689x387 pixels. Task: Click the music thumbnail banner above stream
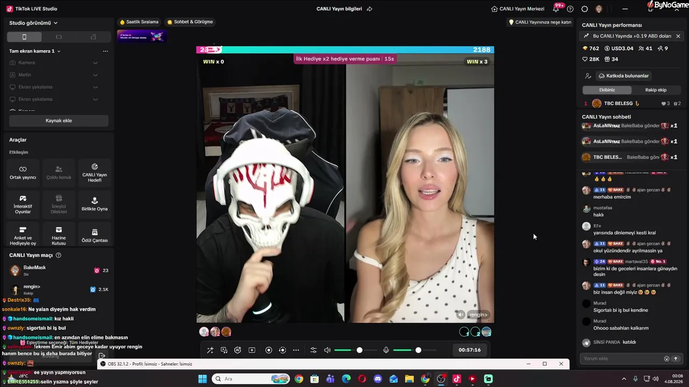coord(142,36)
